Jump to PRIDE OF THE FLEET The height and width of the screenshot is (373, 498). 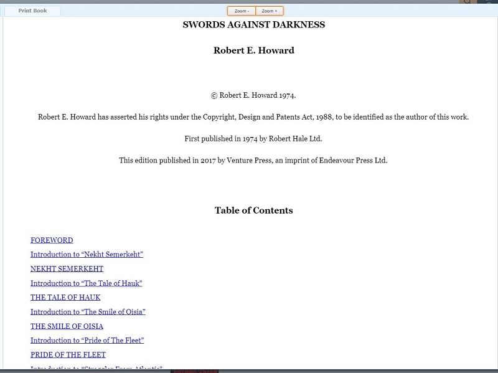(x=68, y=354)
